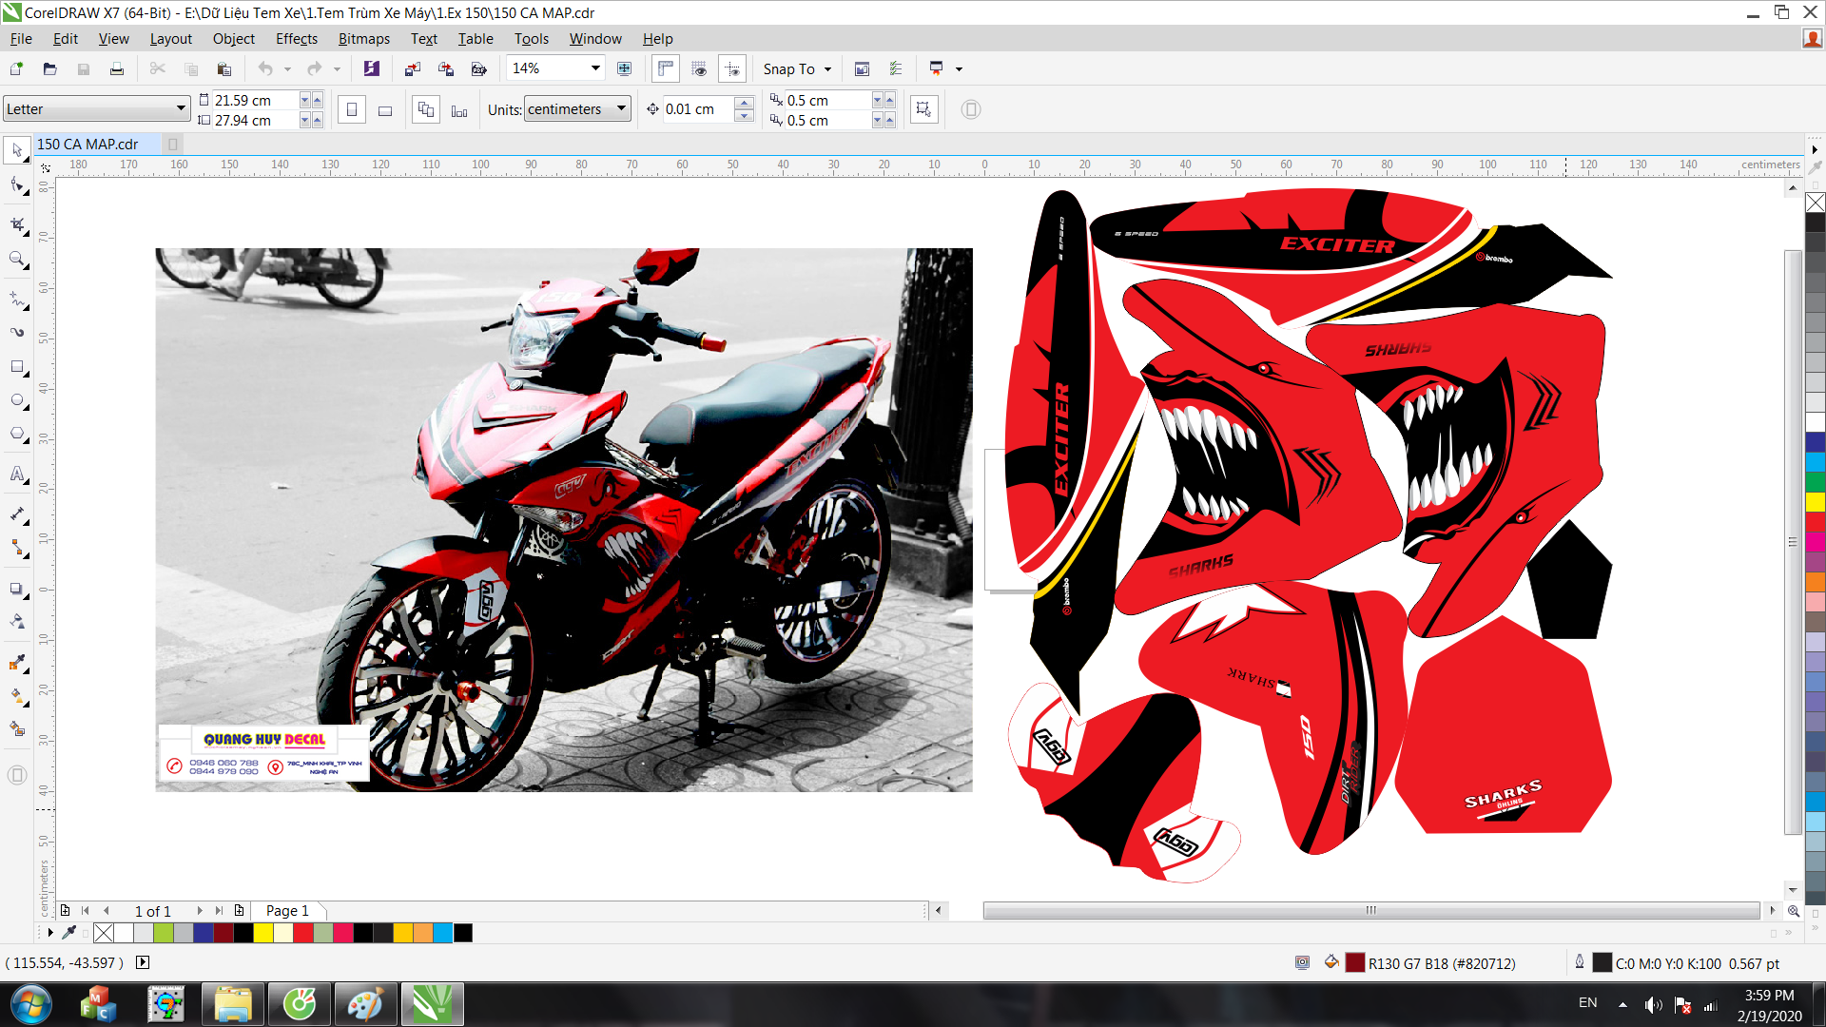Choose the Crop tool
The image size is (1826, 1027).
click(17, 224)
